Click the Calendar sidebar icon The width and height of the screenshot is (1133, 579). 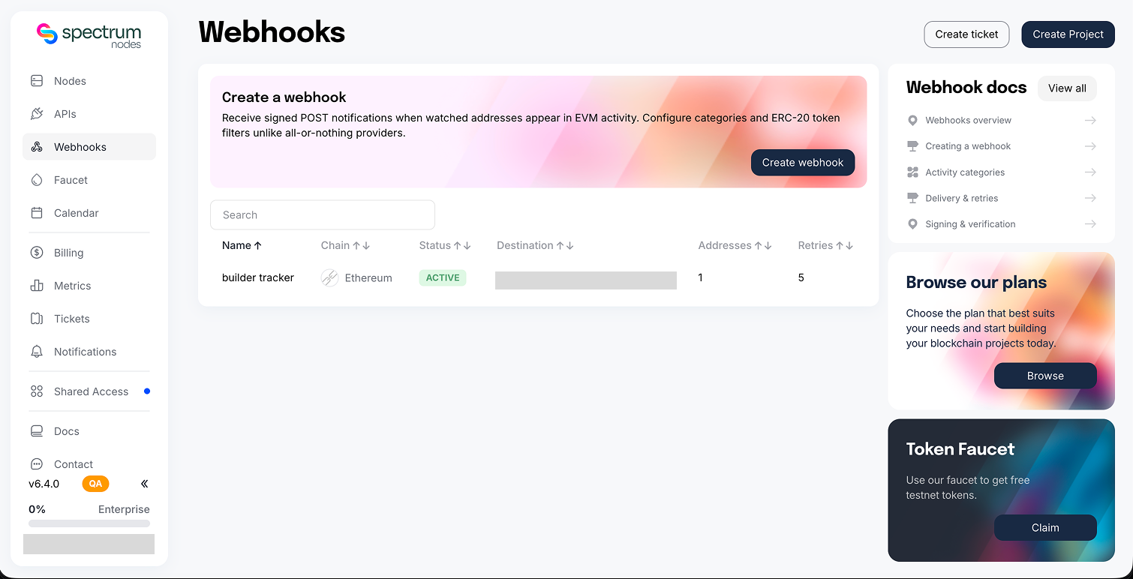(37, 213)
